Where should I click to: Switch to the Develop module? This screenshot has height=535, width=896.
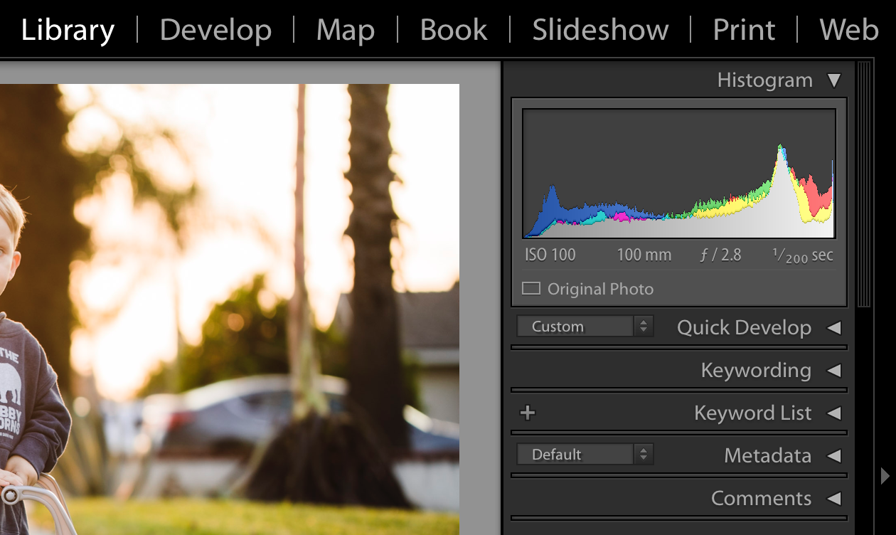[215, 29]
